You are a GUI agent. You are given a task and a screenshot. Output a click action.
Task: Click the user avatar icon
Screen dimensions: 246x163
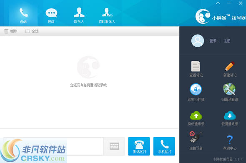(198, 41)
